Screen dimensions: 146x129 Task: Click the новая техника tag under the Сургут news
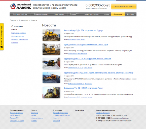81,40
